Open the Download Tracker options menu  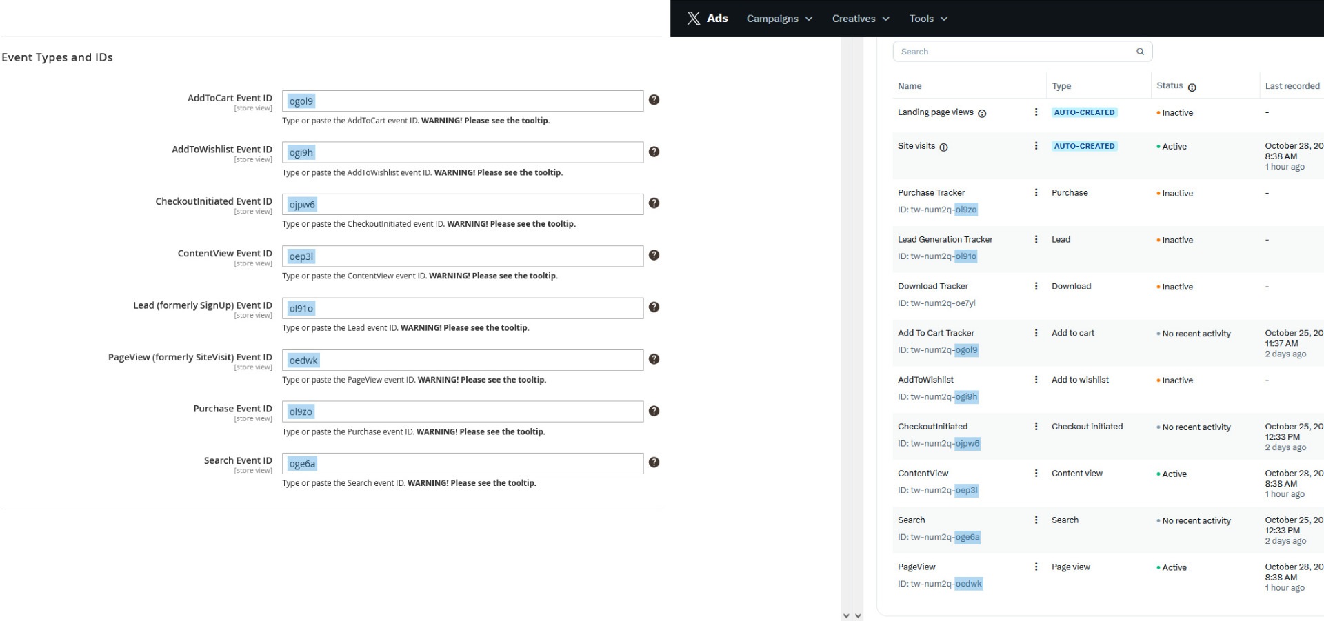click(x=1036, y=287)
